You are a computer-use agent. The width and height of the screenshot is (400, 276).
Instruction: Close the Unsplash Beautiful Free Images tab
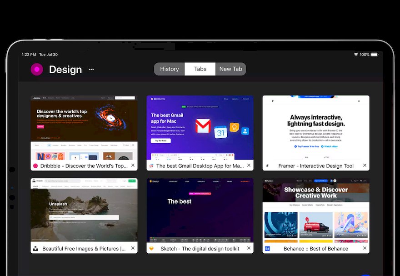pyautogui.click(x=133, y=248)
